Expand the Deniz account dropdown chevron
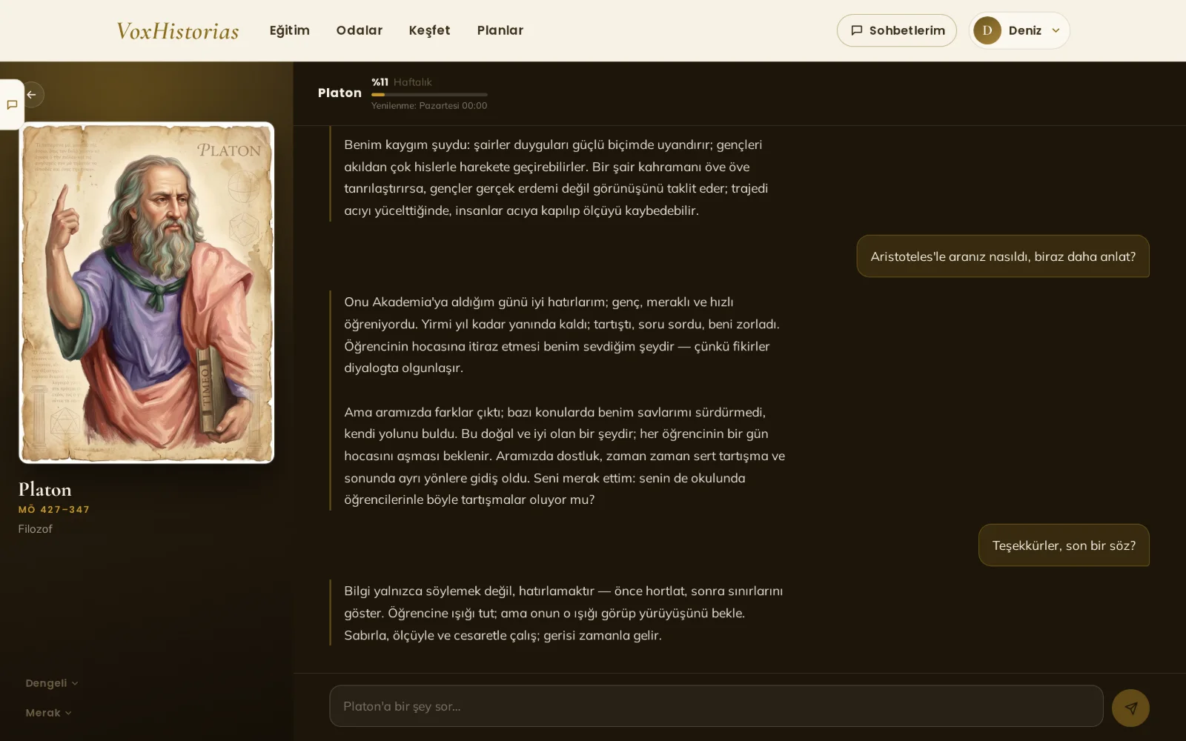Screen dimensions: 1186x741 pyautogui.click(x=1056, y=30)
